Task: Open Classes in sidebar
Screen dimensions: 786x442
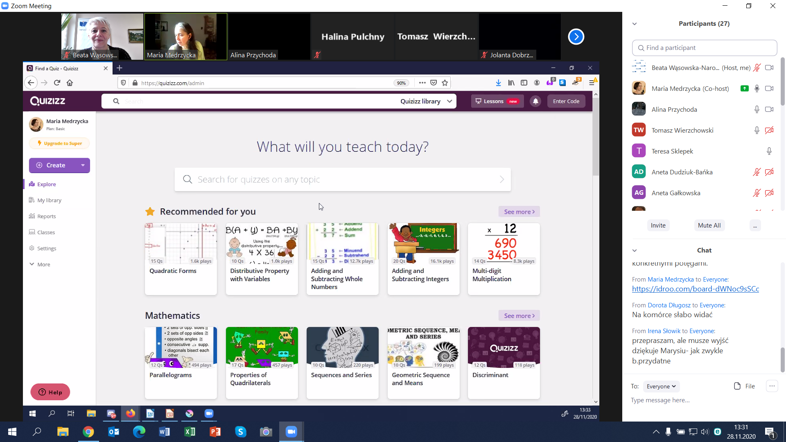Action: [x=42, y=232]
